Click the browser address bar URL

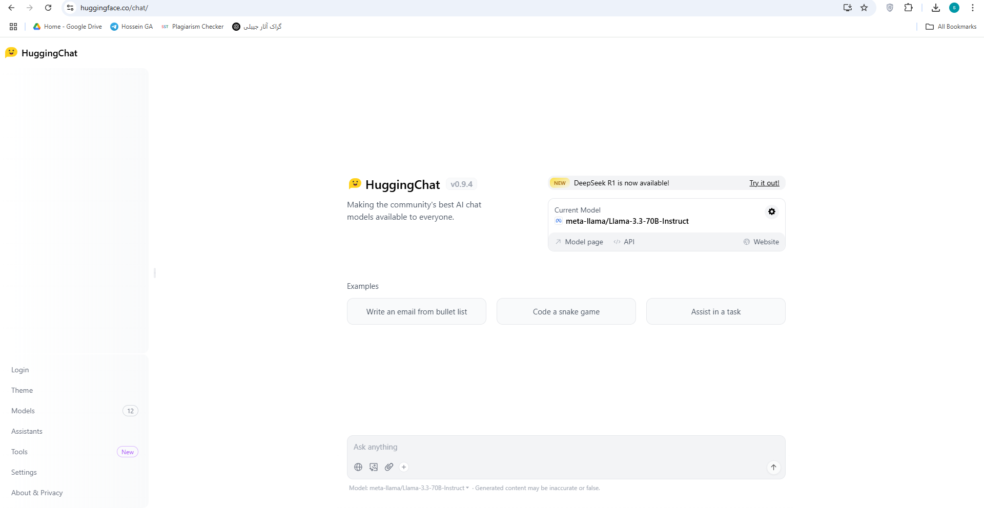click(114, 8)
